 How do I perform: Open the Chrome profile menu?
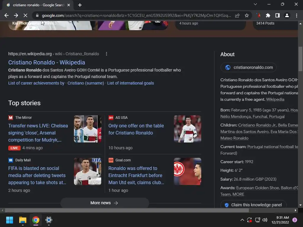click(287, 15)
